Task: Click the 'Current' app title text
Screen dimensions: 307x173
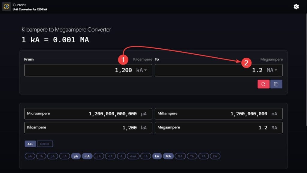Action: click(19, 5)
